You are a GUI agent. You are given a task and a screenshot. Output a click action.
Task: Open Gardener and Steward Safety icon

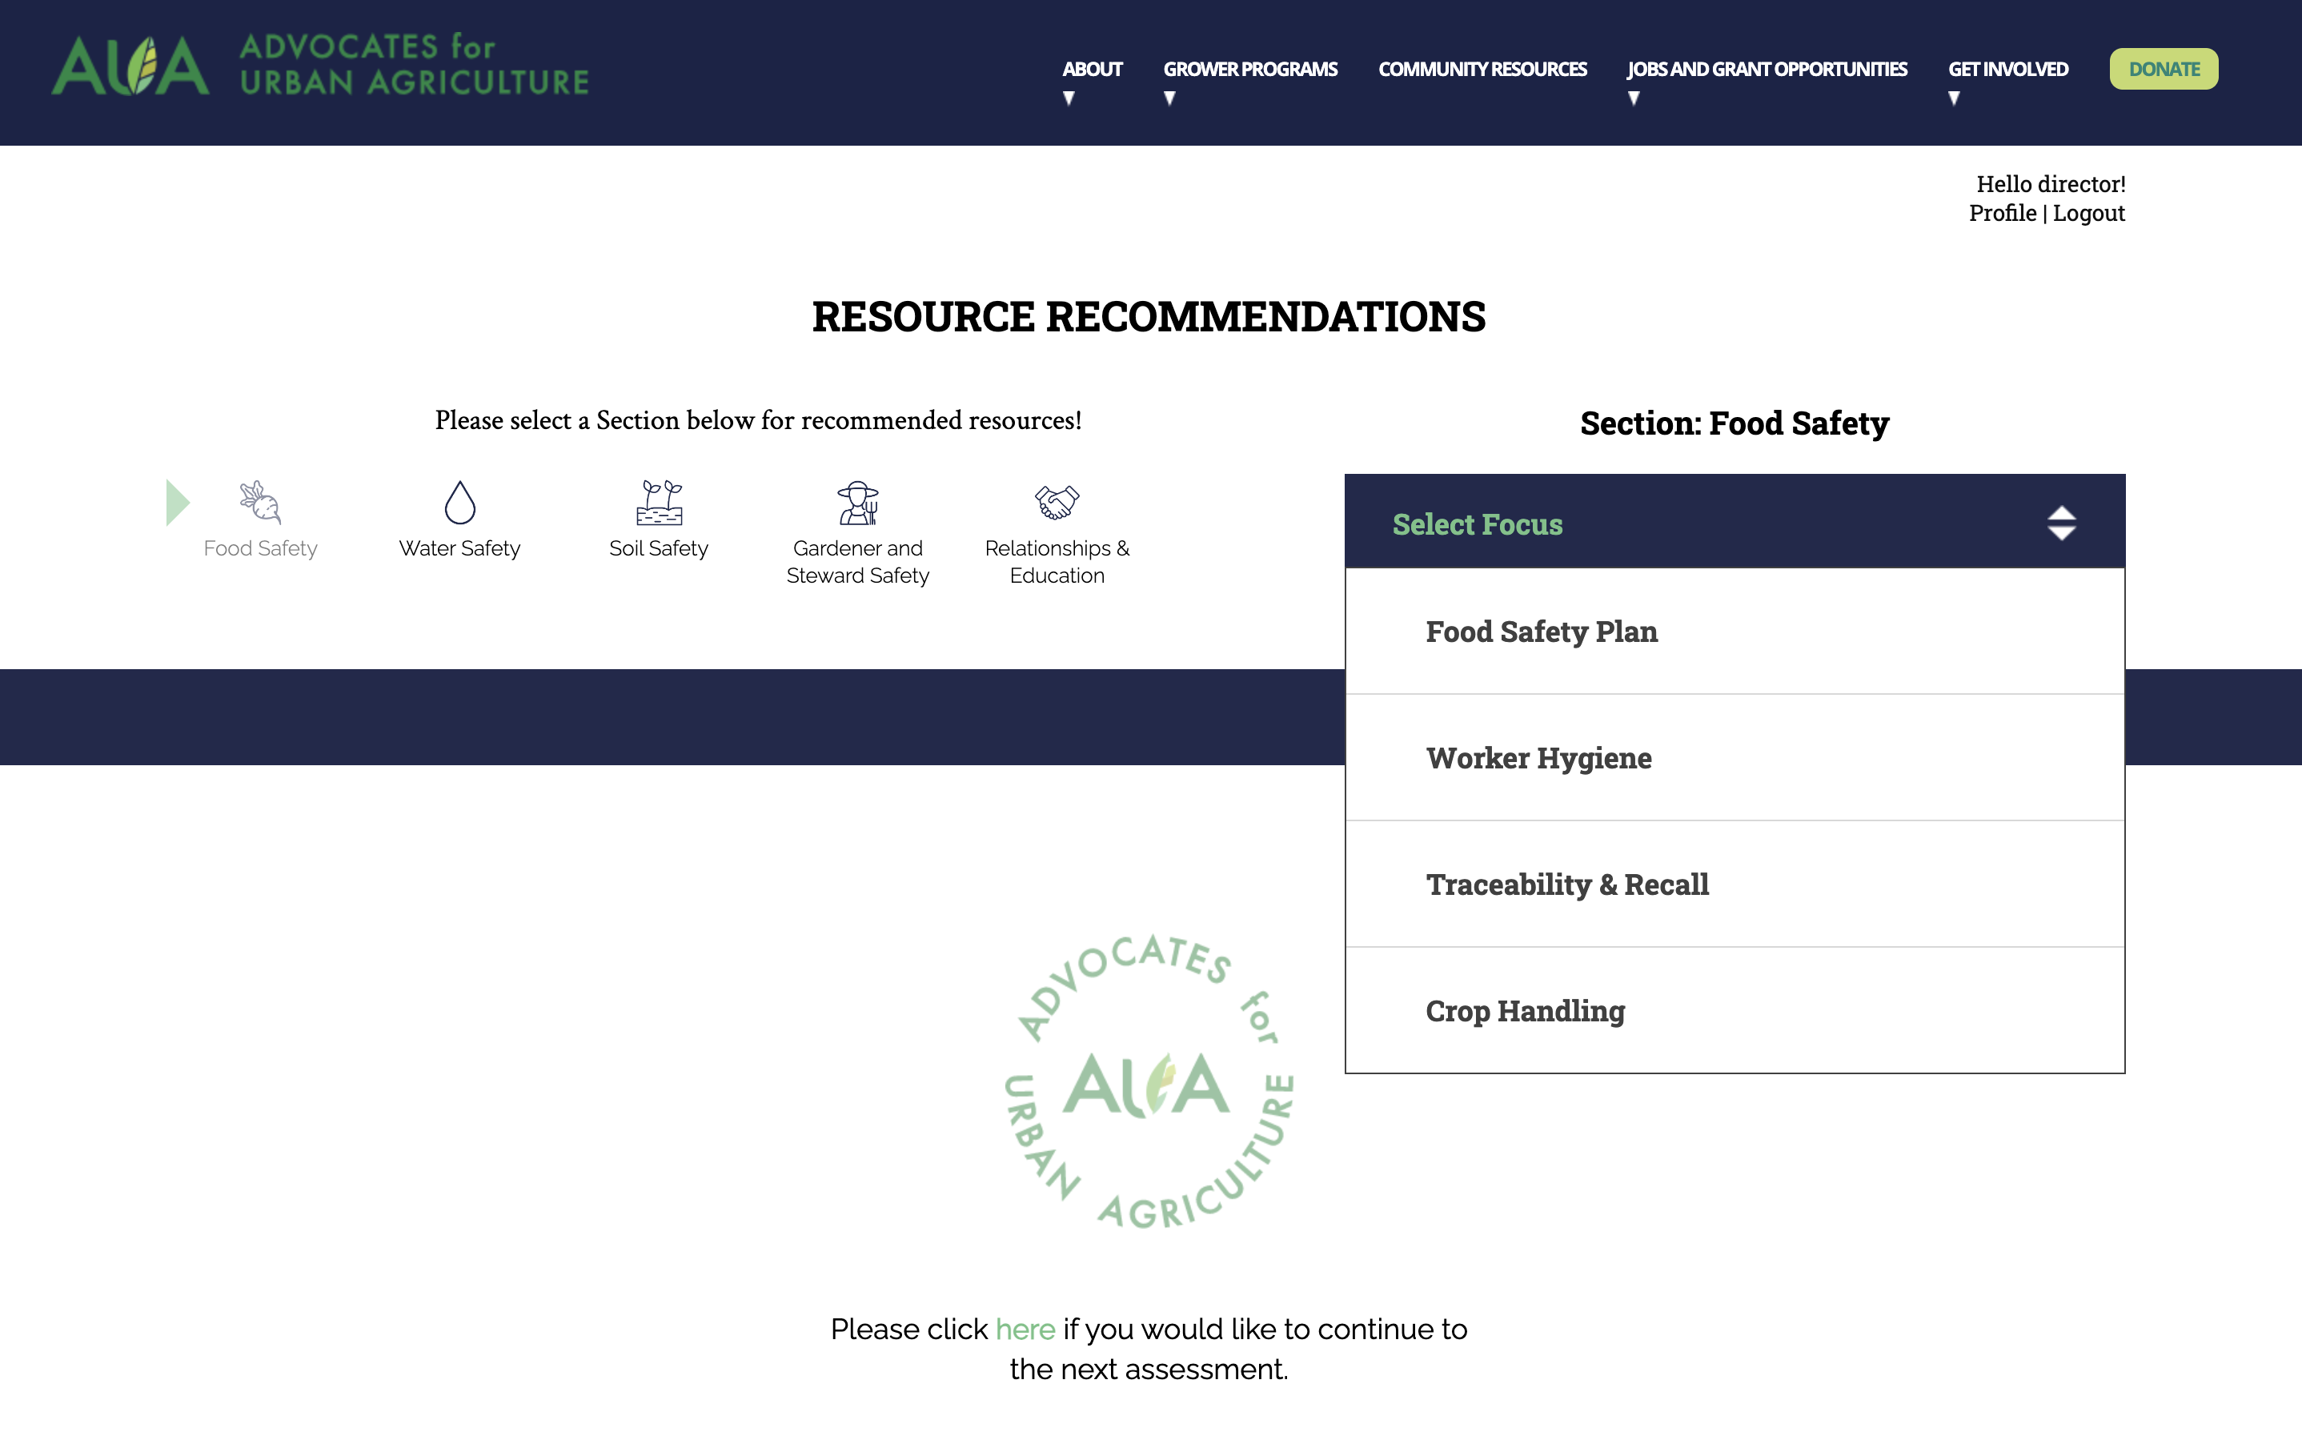tap(857, 503)
